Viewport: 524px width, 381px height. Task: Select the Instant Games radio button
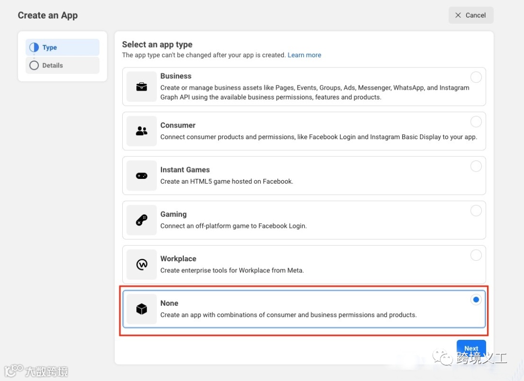pyautogui.click(x=476, y=166)
